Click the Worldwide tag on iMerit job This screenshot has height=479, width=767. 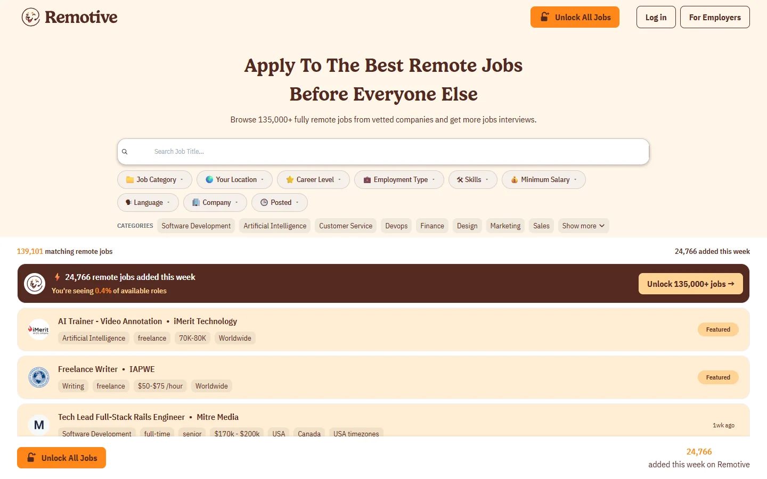(x=235, y=338)
